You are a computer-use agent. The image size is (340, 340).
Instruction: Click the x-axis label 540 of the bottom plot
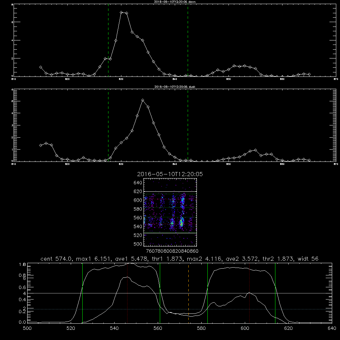114,328
